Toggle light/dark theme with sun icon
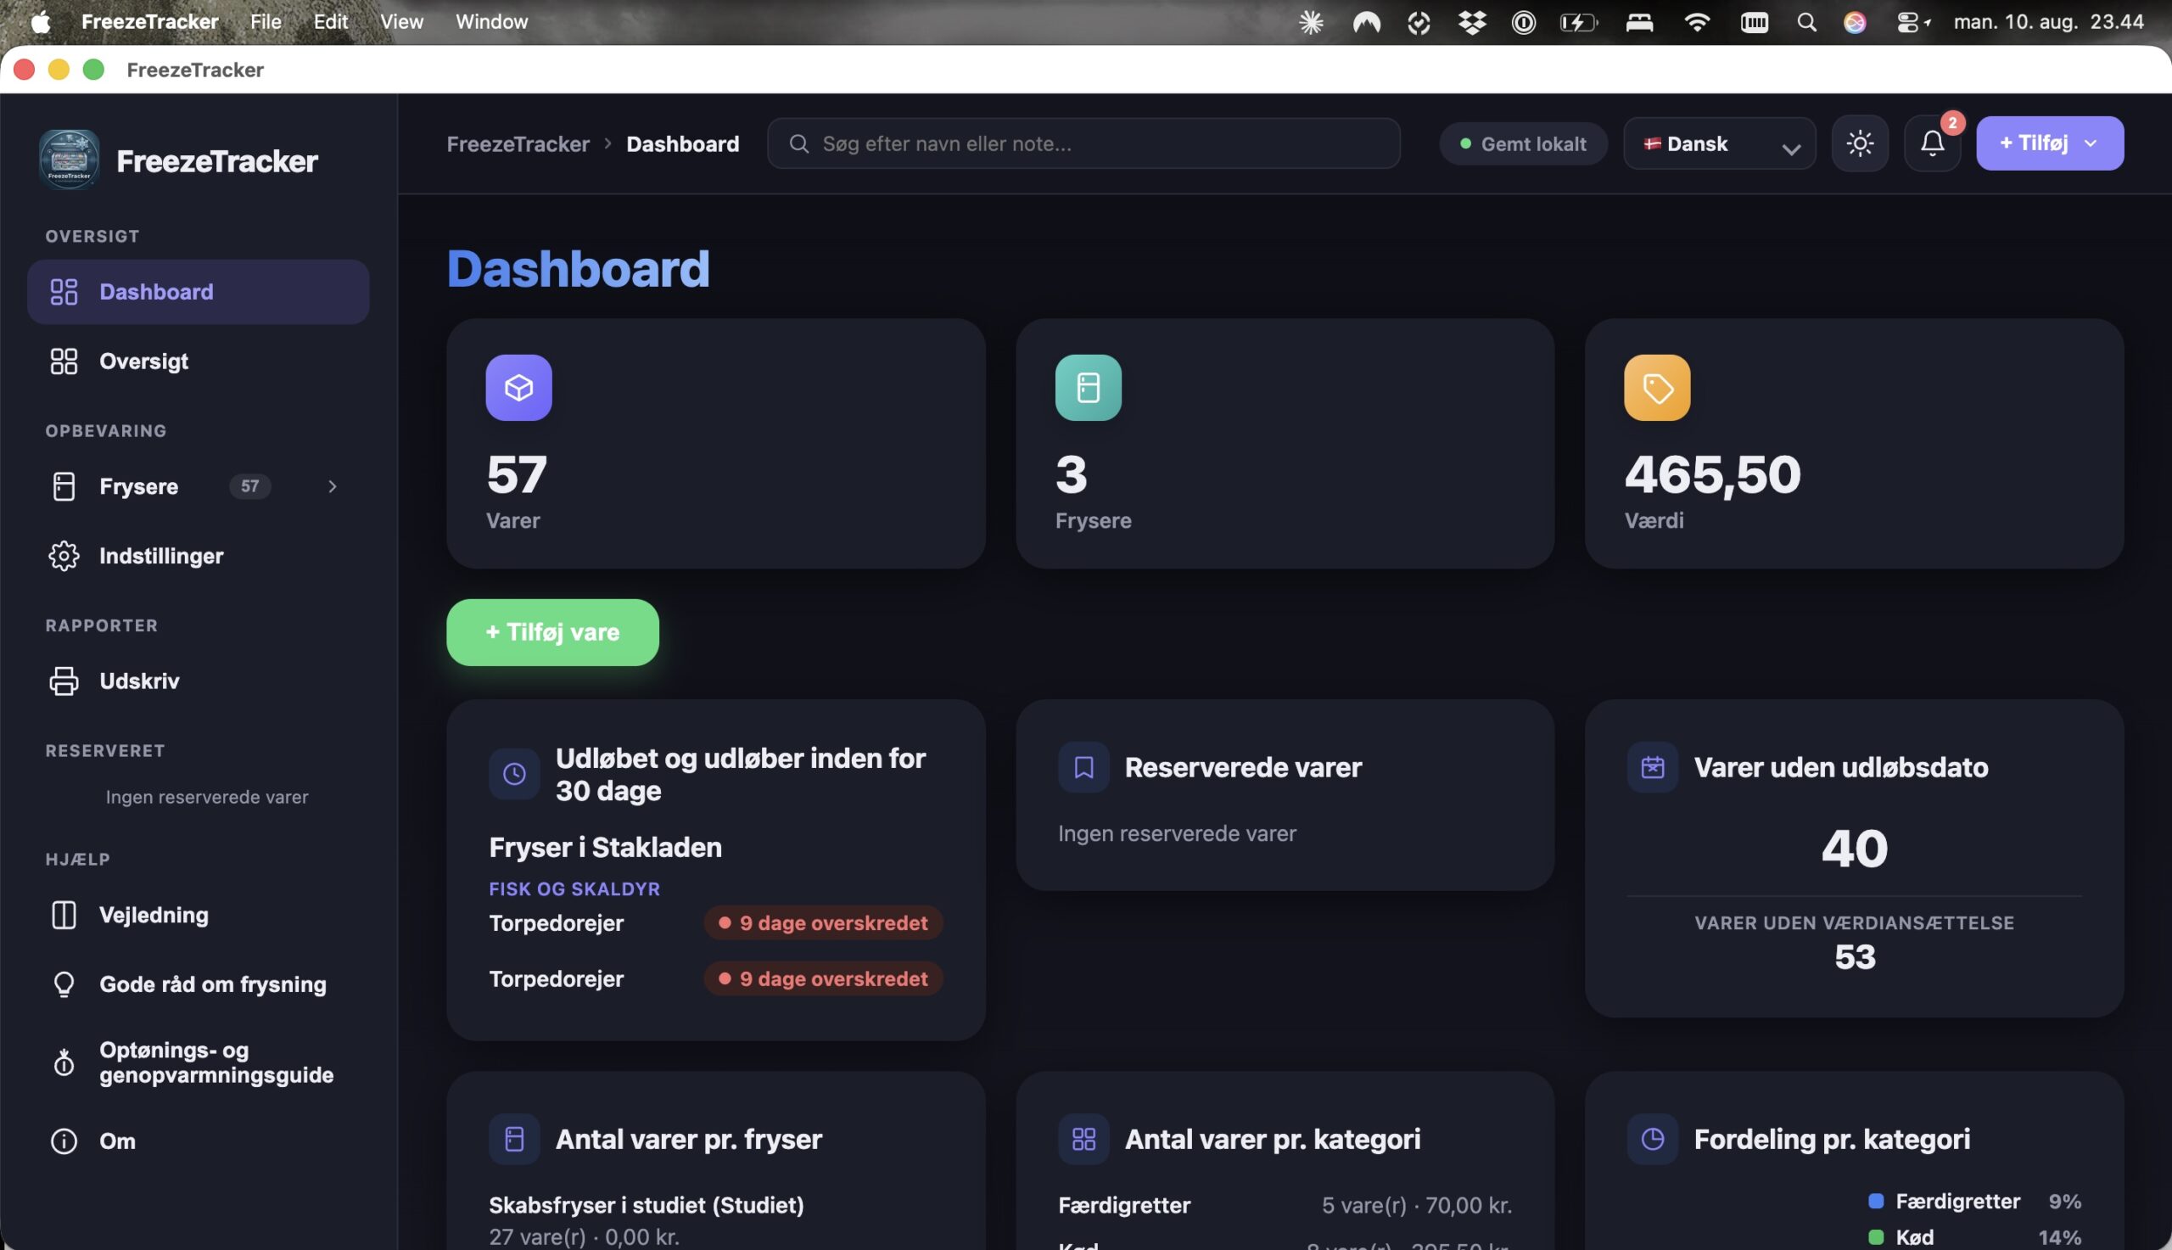 [x=1860, y=143]
